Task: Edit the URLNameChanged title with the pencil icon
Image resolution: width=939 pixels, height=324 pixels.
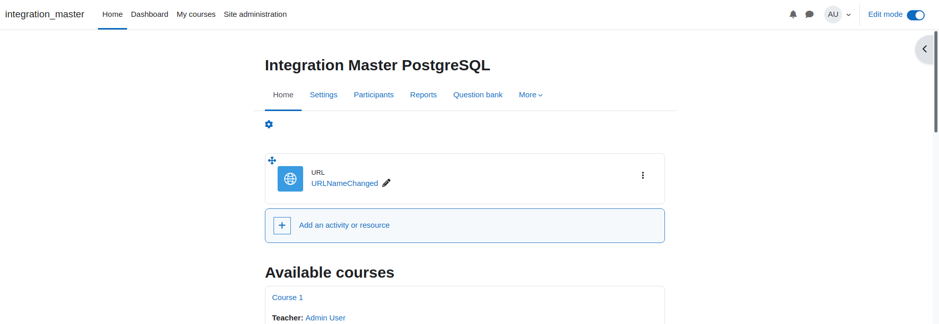Action: click(x=386, y=183)
